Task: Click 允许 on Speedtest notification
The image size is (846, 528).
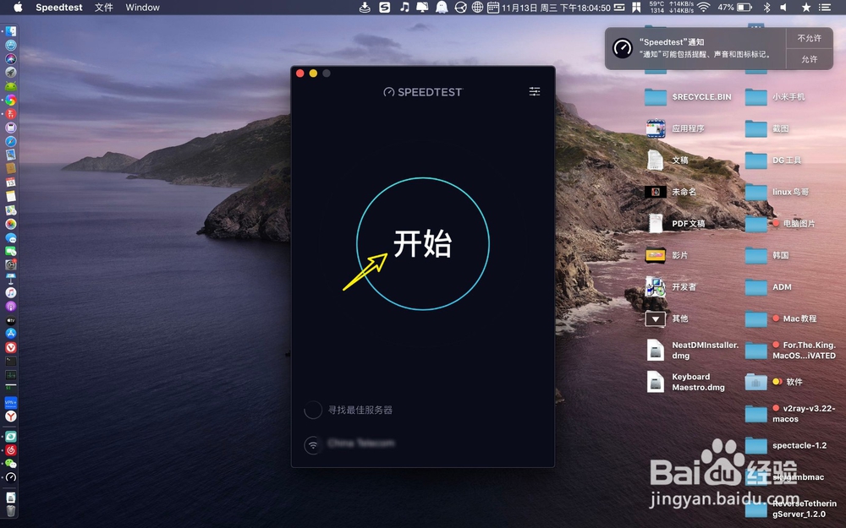Action: (809, 59)
